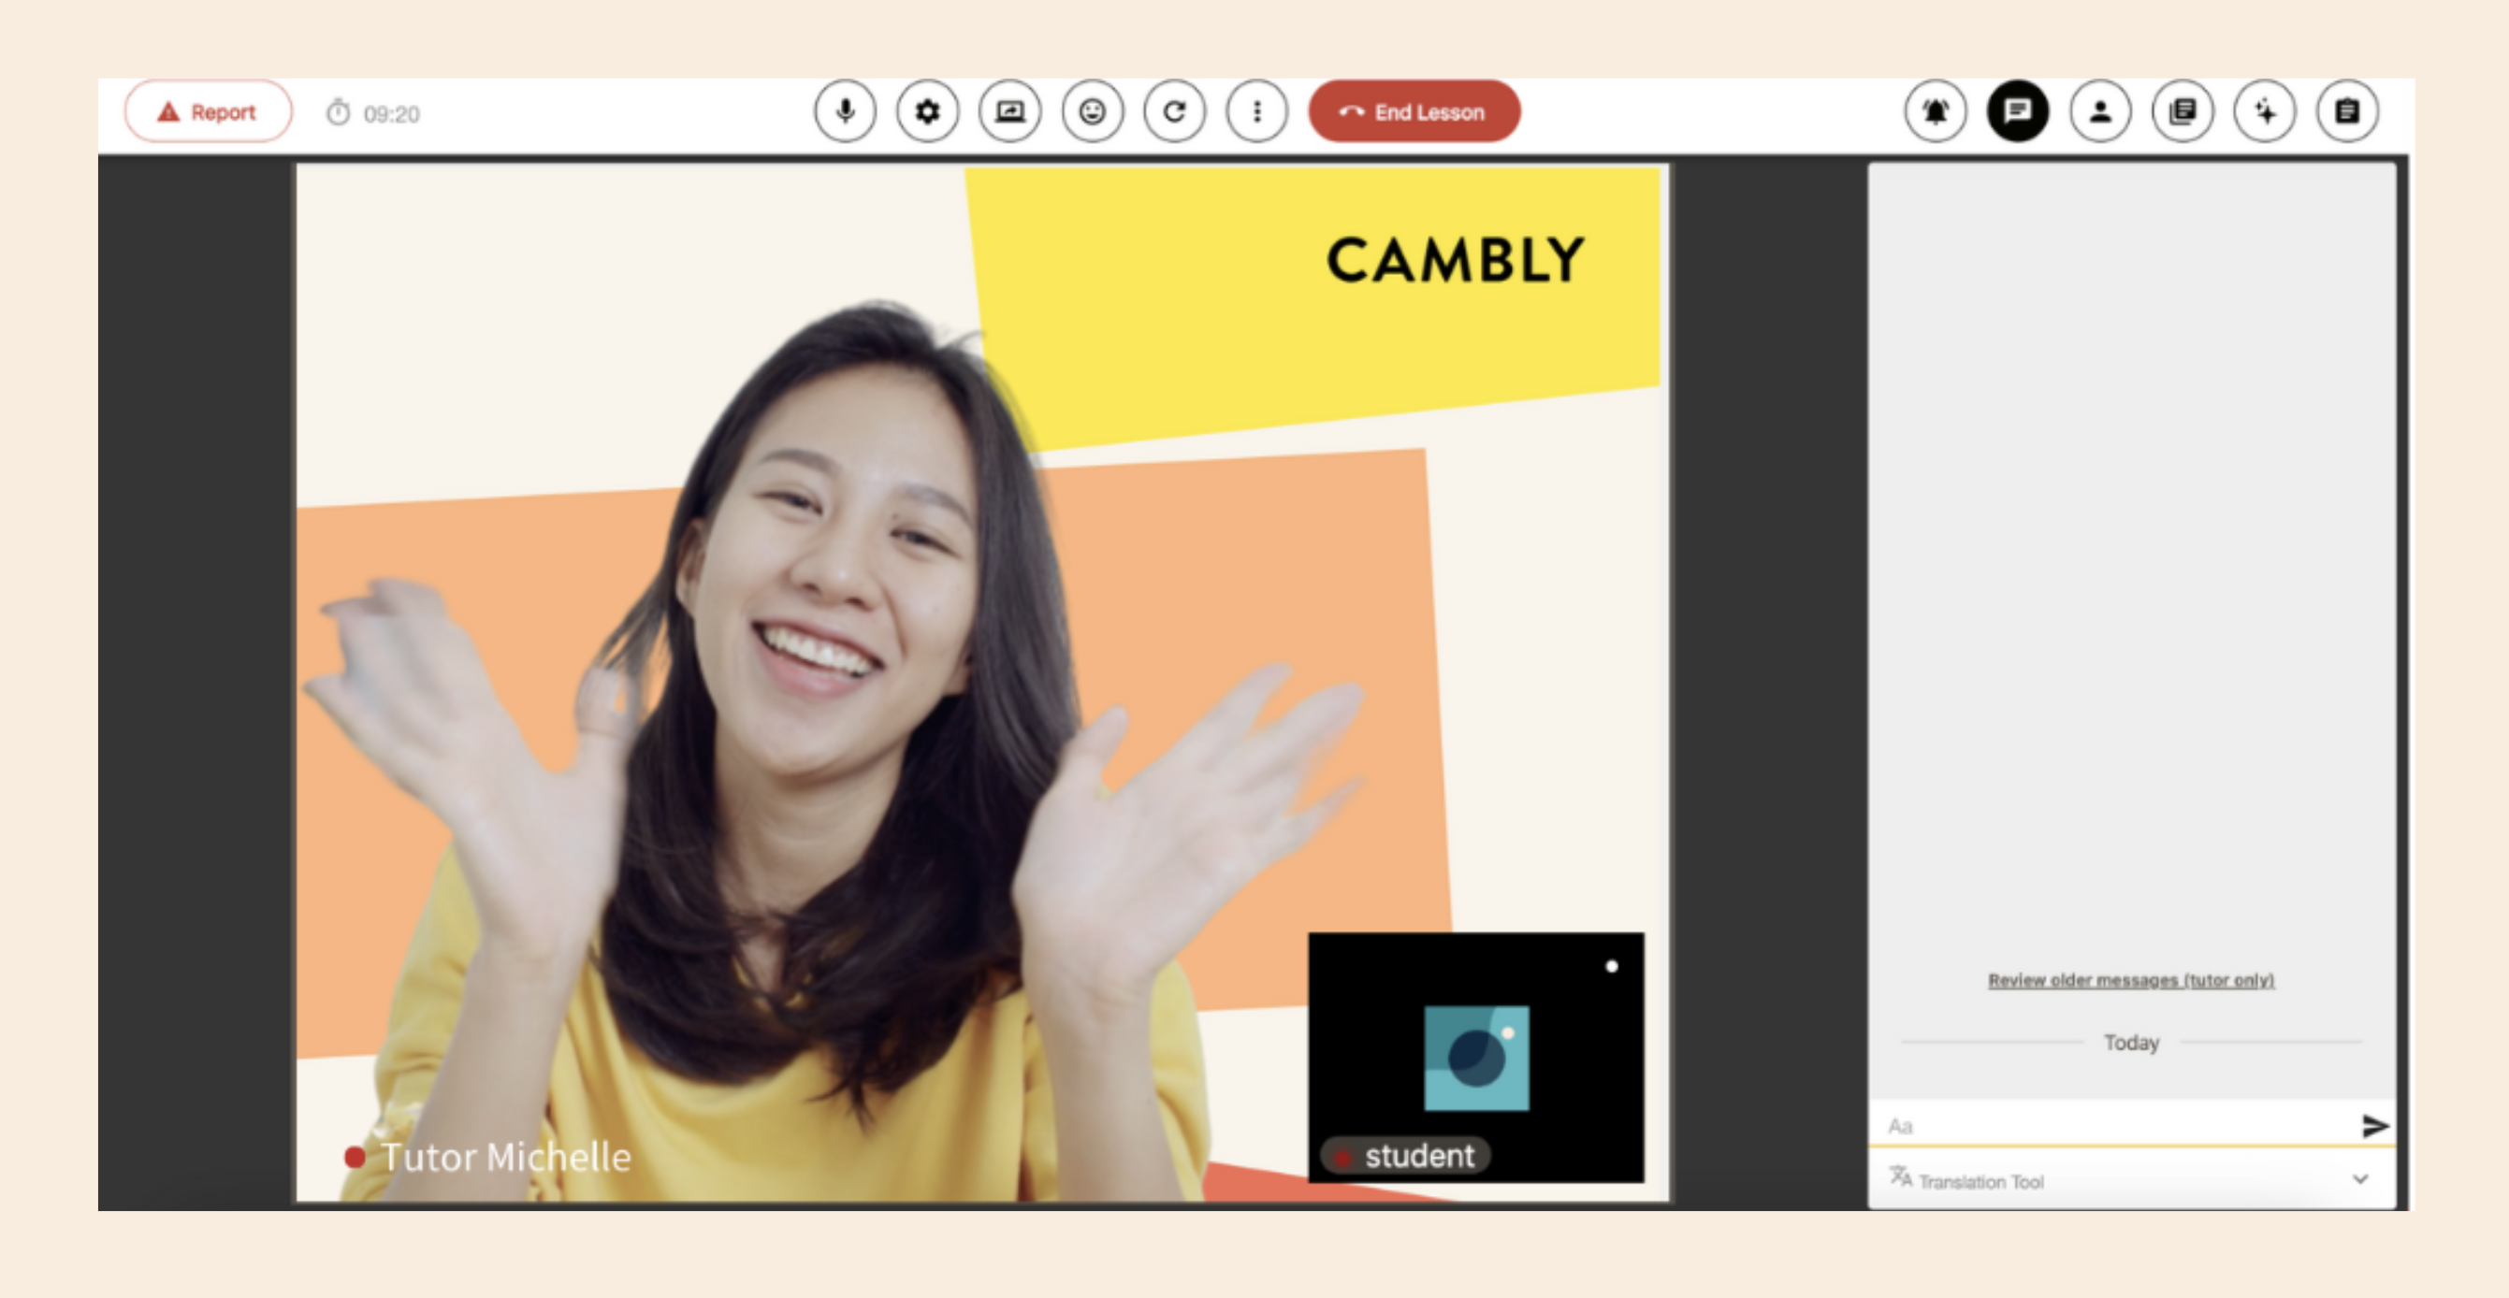Select the student video thumbnail
The height and width of the screenshot is (1298, 2509).
pos(1475,1058)
